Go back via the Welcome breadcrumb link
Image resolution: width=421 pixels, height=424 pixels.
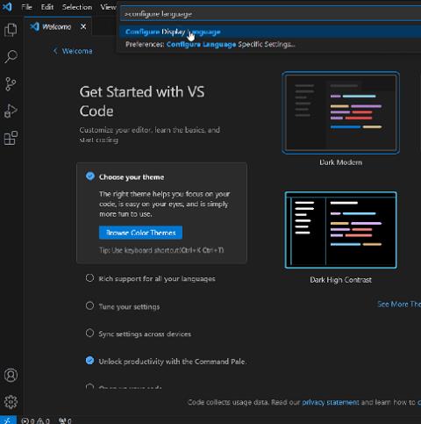tap(73, 51)
